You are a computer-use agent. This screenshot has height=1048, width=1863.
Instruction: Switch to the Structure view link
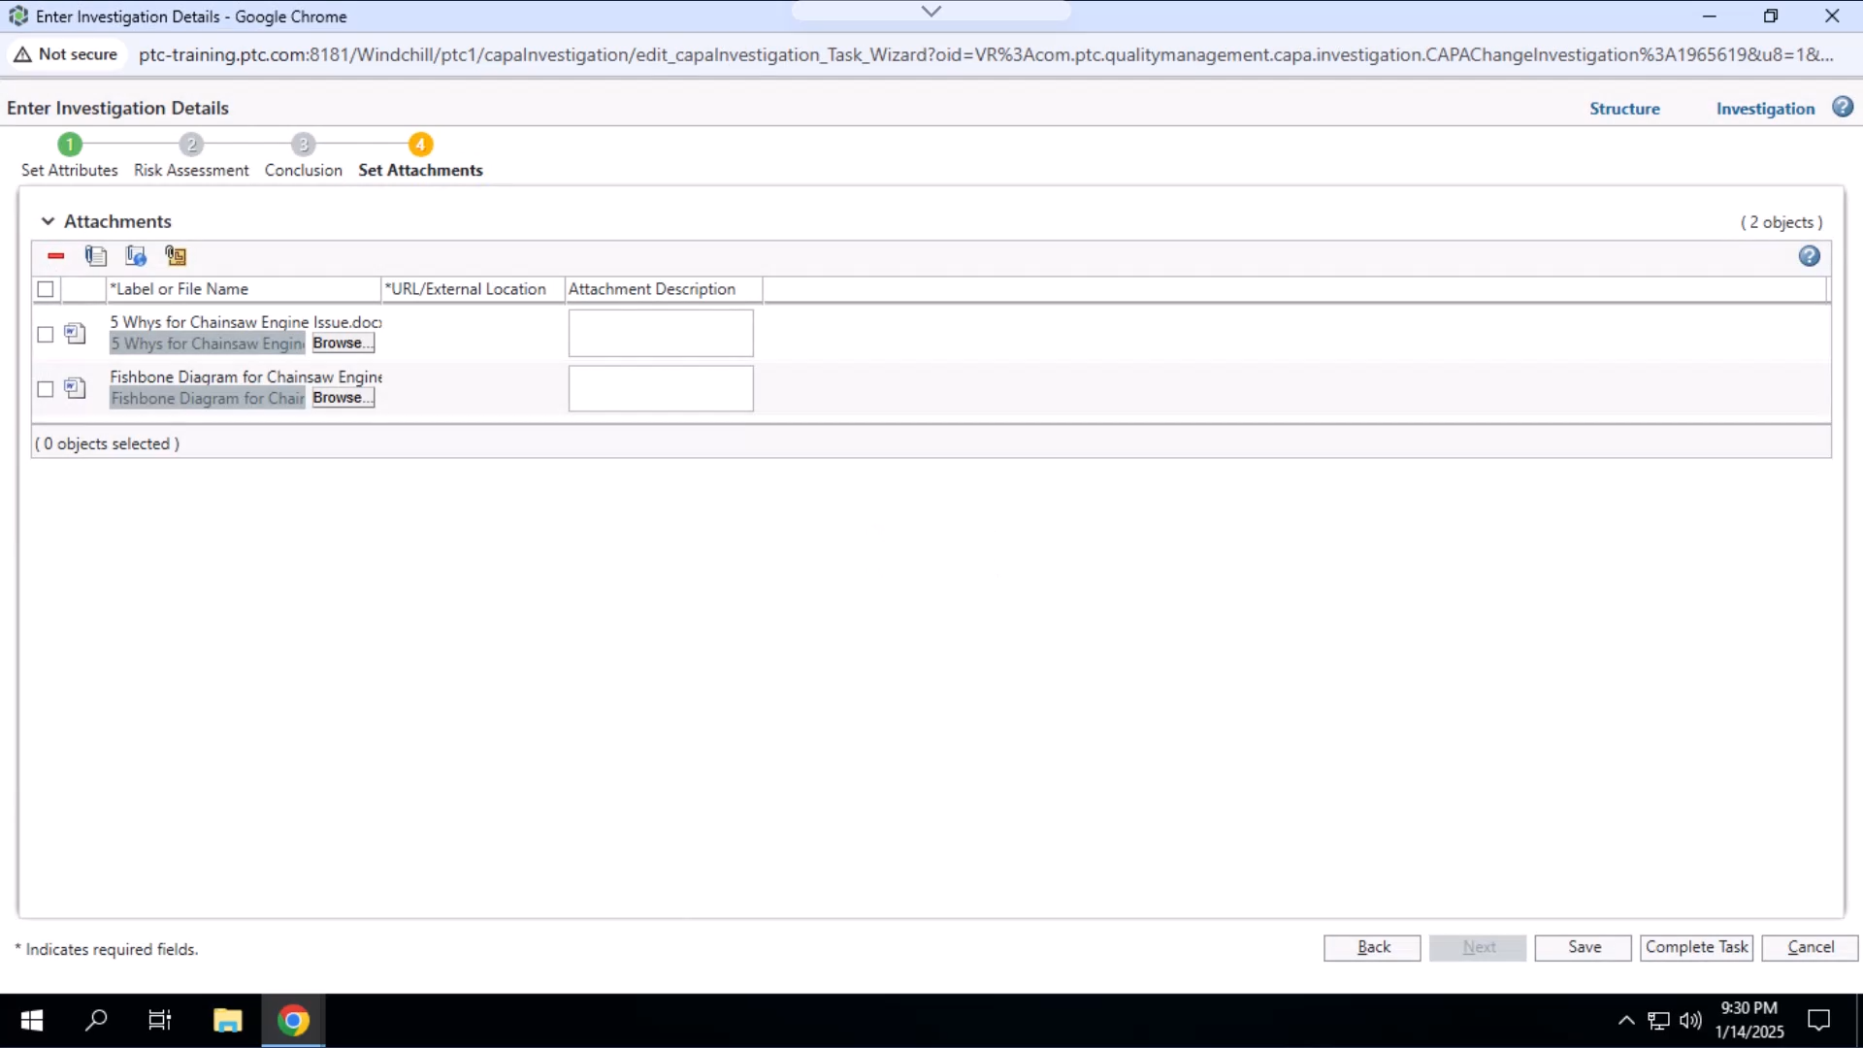tap(1624, 108)
